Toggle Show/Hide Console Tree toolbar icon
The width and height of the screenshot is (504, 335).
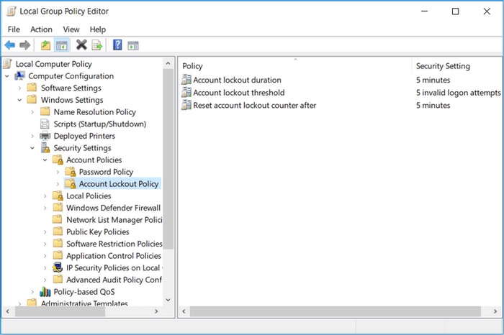tap(61, 45)
